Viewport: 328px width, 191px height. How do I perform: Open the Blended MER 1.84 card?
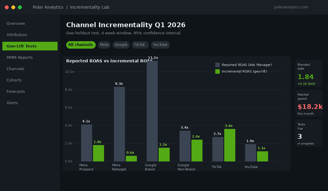pos(309,73)
